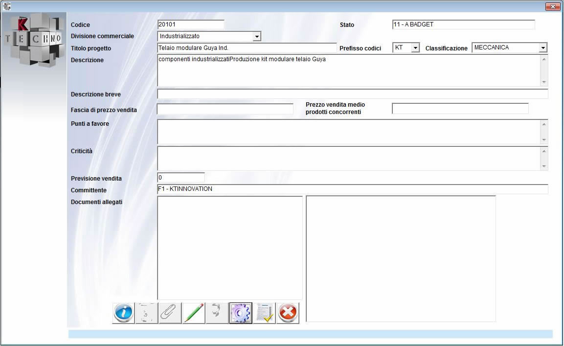The width and height of the screenshot is (564, 346).
Task: Click the K Techno logo
Action: [x=34, y=40]
